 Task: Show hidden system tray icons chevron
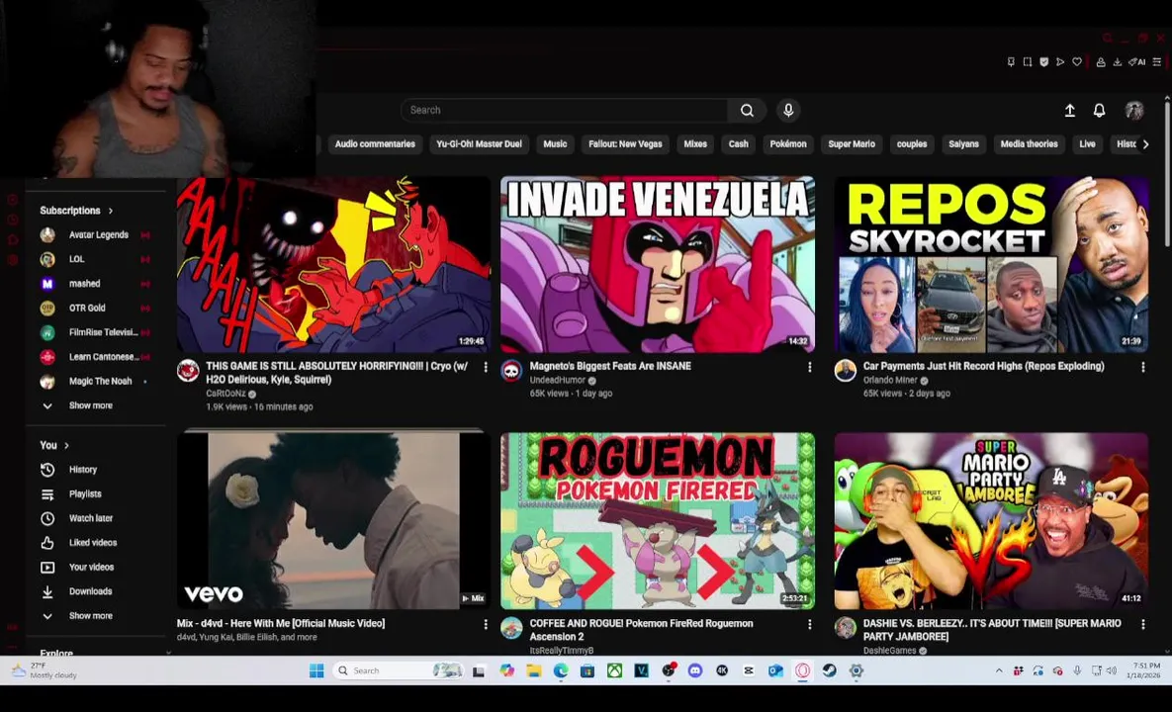coord(999,670)
